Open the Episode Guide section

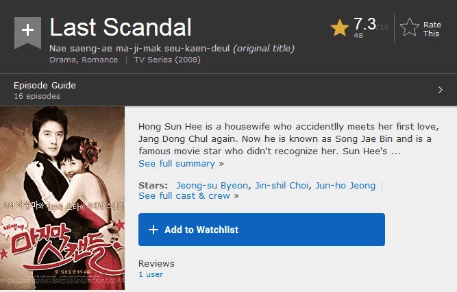pos(45,85)
